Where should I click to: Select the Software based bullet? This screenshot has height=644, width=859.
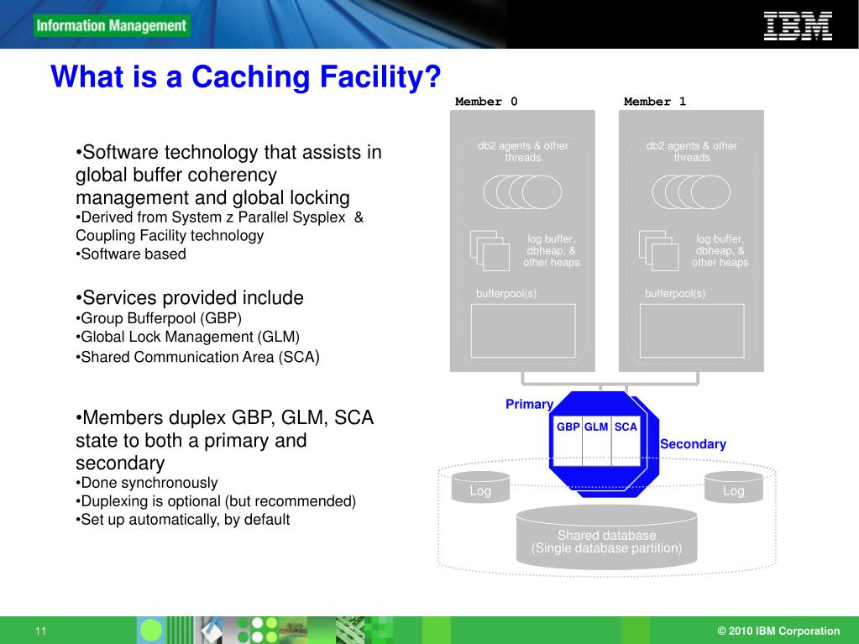point(131,254)
